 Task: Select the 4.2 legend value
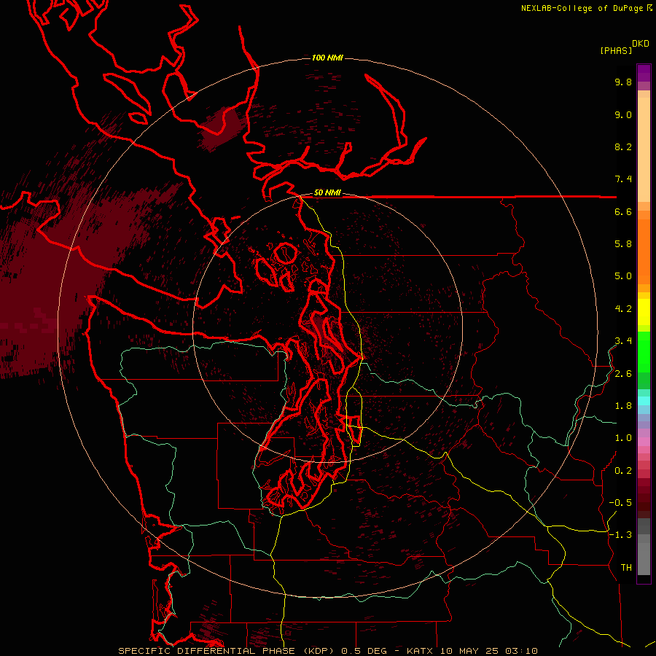pos(623,309)
